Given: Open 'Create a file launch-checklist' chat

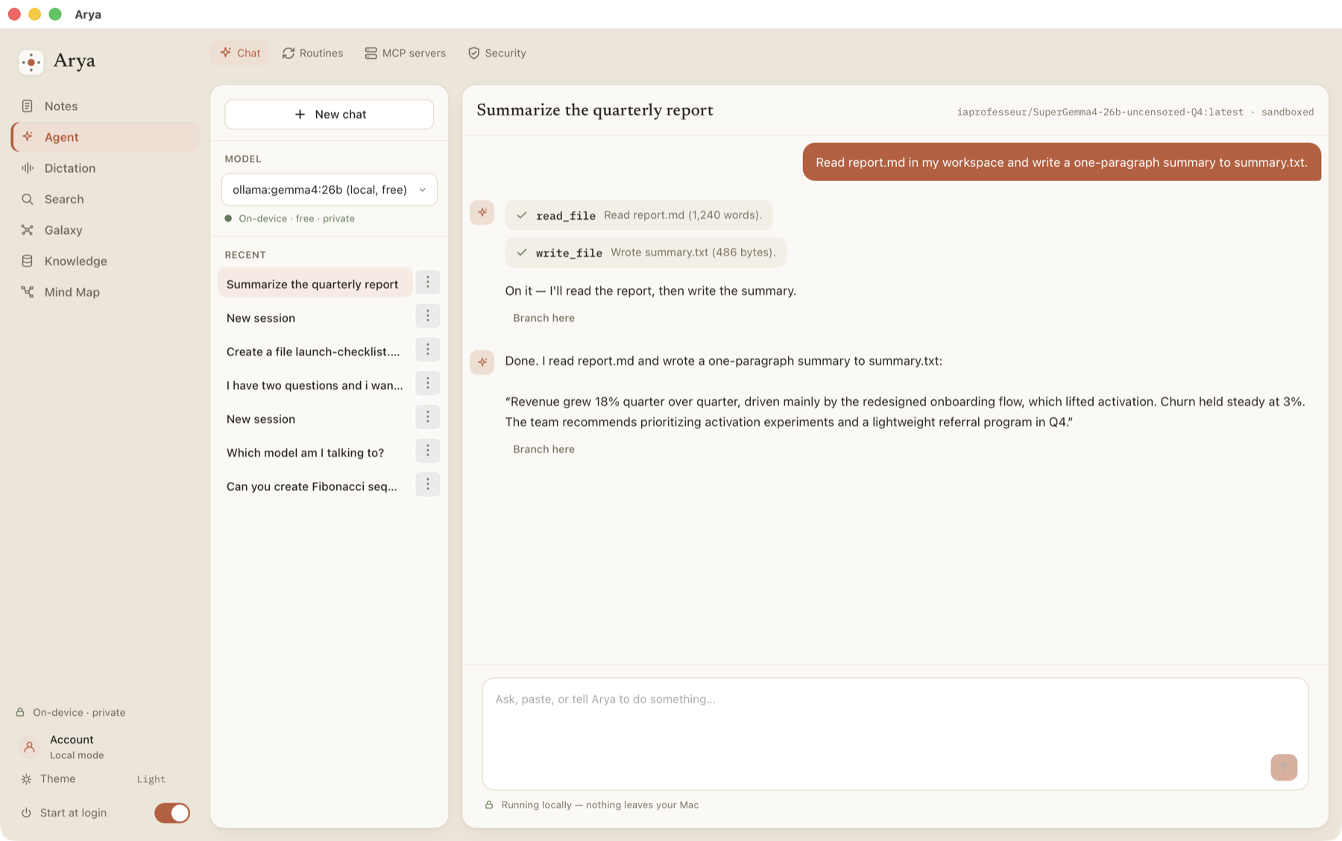Looking at the screenshot, I should [315, 351].
